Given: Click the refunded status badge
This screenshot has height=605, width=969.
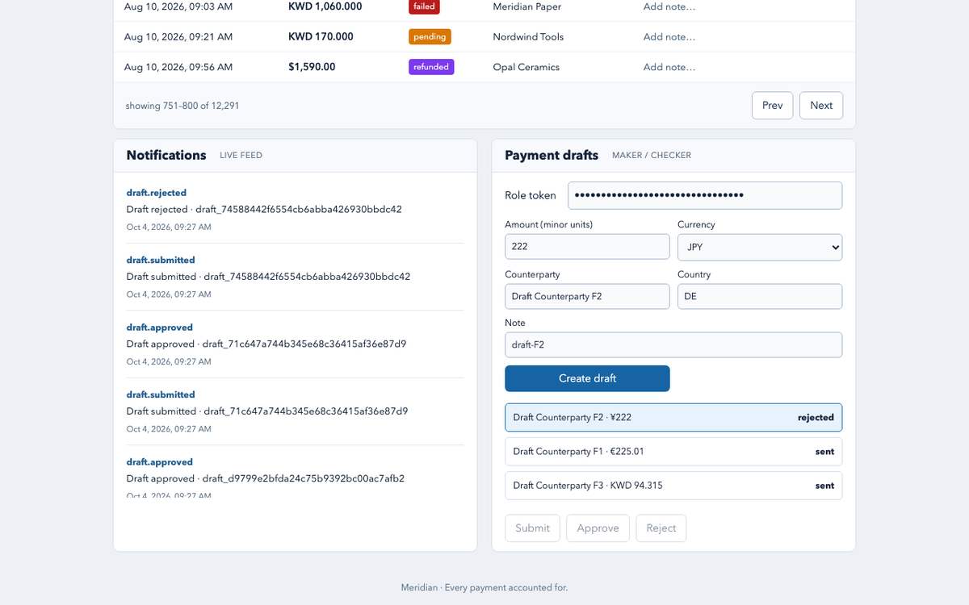Looking at the screenshot, I should pos(431,67).
